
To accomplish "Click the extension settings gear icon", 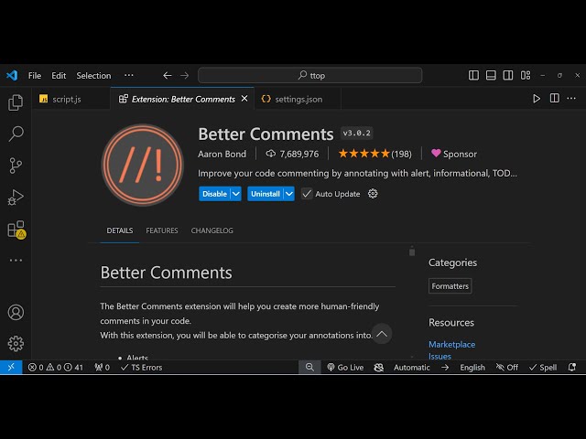I will tap(371, 194).
